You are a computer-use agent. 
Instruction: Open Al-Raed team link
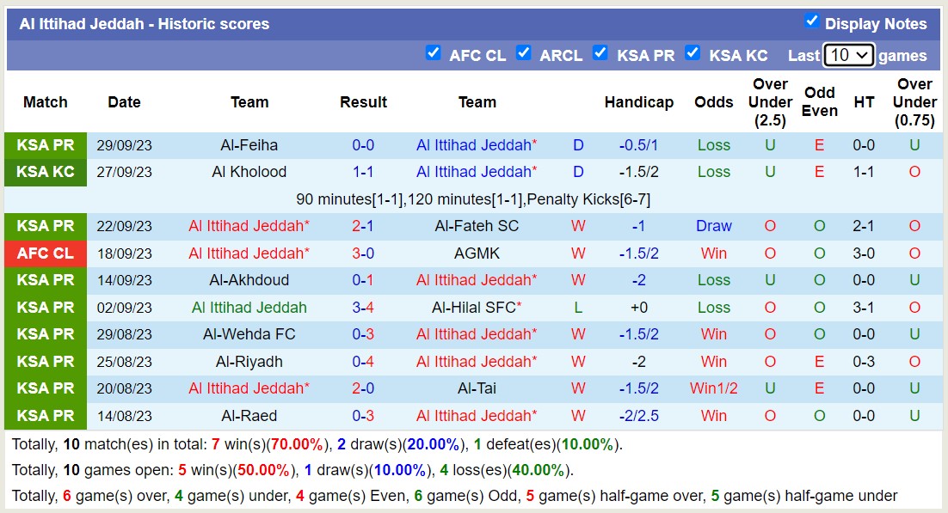point(249,416)
